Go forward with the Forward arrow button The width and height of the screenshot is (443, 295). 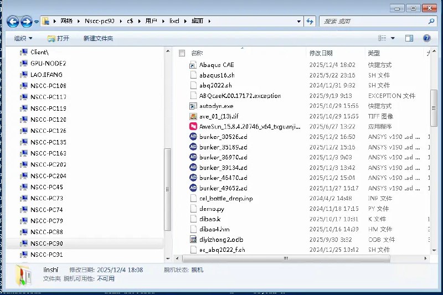27,22
